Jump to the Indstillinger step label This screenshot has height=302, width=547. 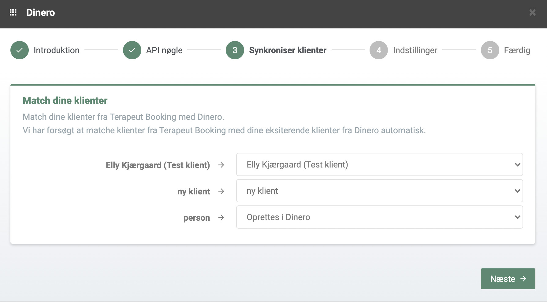tap(415, 50)
